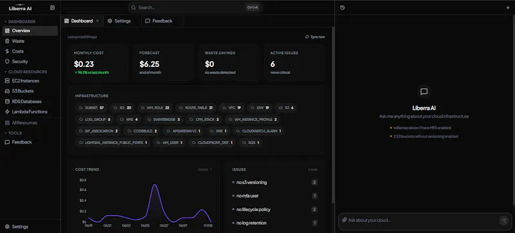Open Feedback under Tools in sidebar

coord(30,142)
